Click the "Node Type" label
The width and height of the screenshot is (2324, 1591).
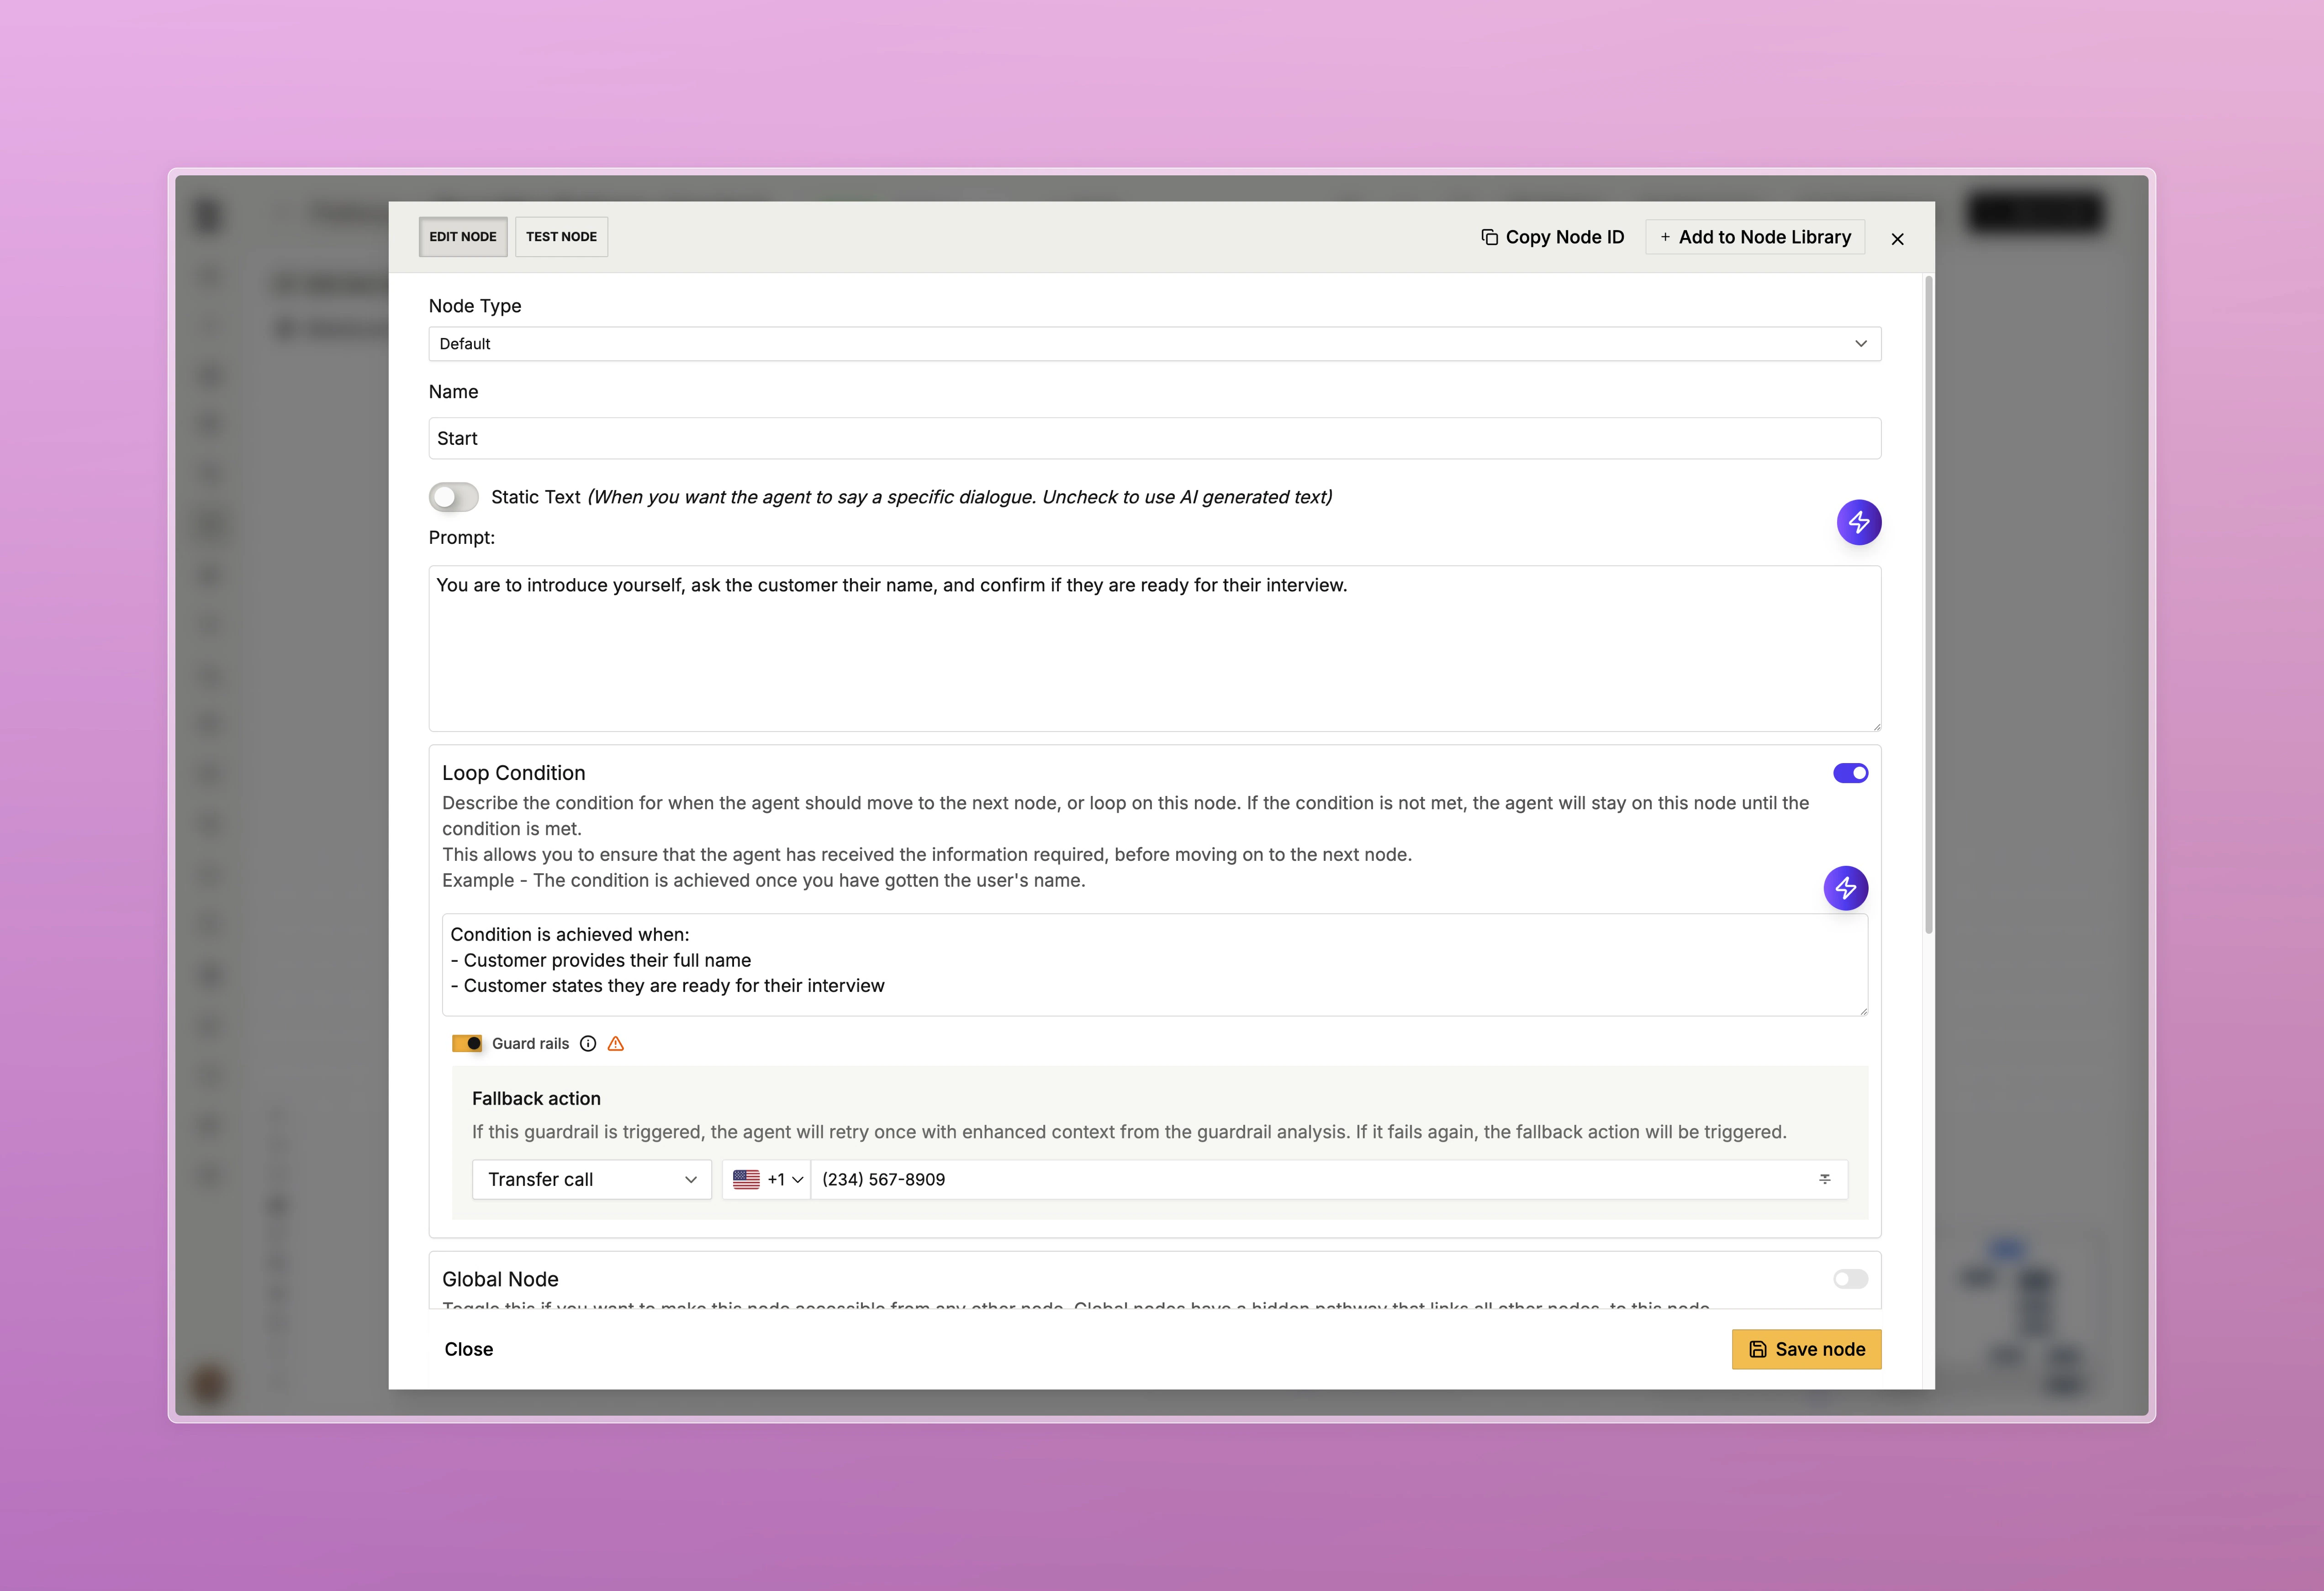tap(475, 306)
